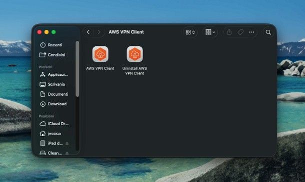Select the Clean... volume in sidebar
The width and height of the screenshot is (305, 182).
[x=50, y=153]
